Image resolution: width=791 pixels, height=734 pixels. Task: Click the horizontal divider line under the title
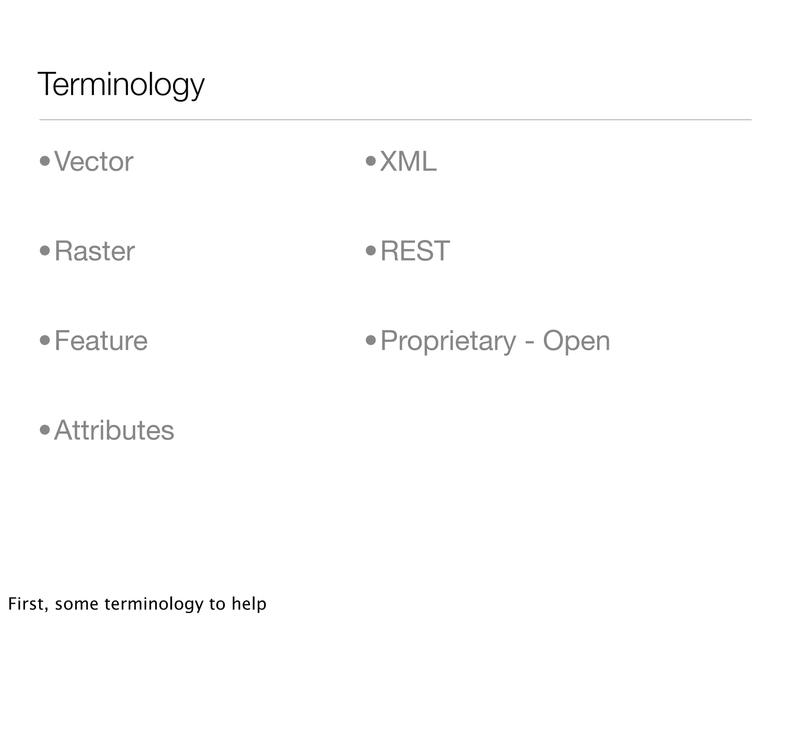tap(395, 119)
